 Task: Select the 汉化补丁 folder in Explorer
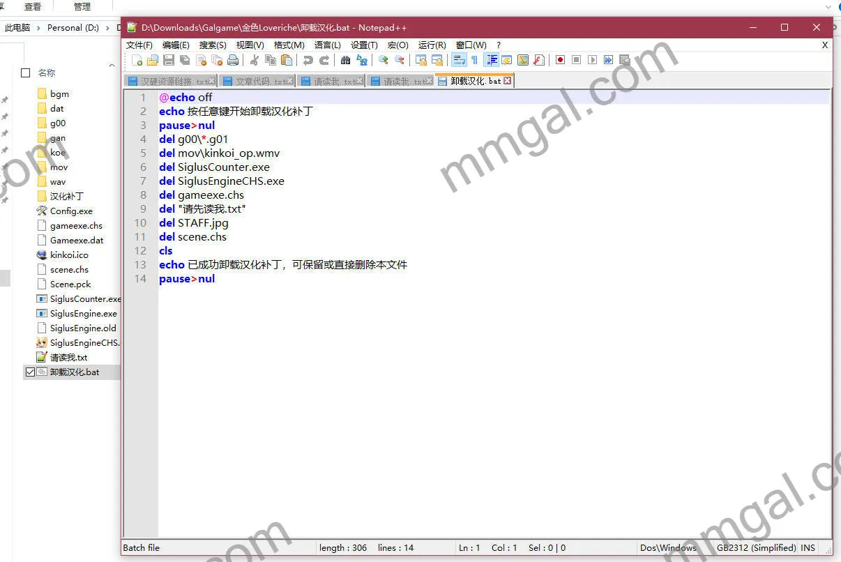coord(66,197)
